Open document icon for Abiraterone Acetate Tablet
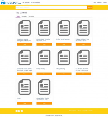Screen dimensions: 108x117 (25, 28)
